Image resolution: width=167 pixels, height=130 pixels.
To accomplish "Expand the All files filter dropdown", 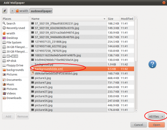I will coord(156,117).
